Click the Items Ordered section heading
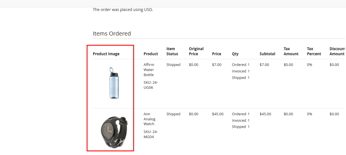346x155 pixels. point(112,34)
